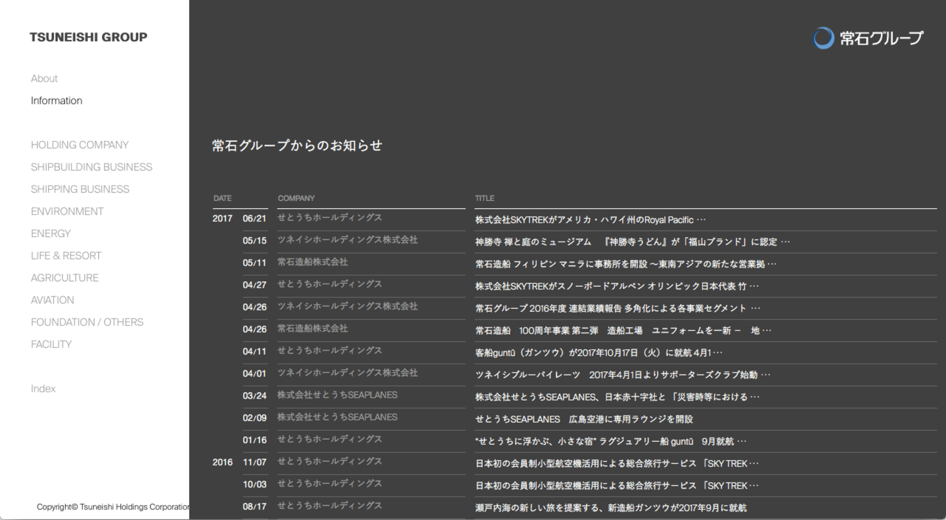Open 03/24 news 日本赤十字社 災害時等
The height and width of the screenshot is (520, 946).
618,397
